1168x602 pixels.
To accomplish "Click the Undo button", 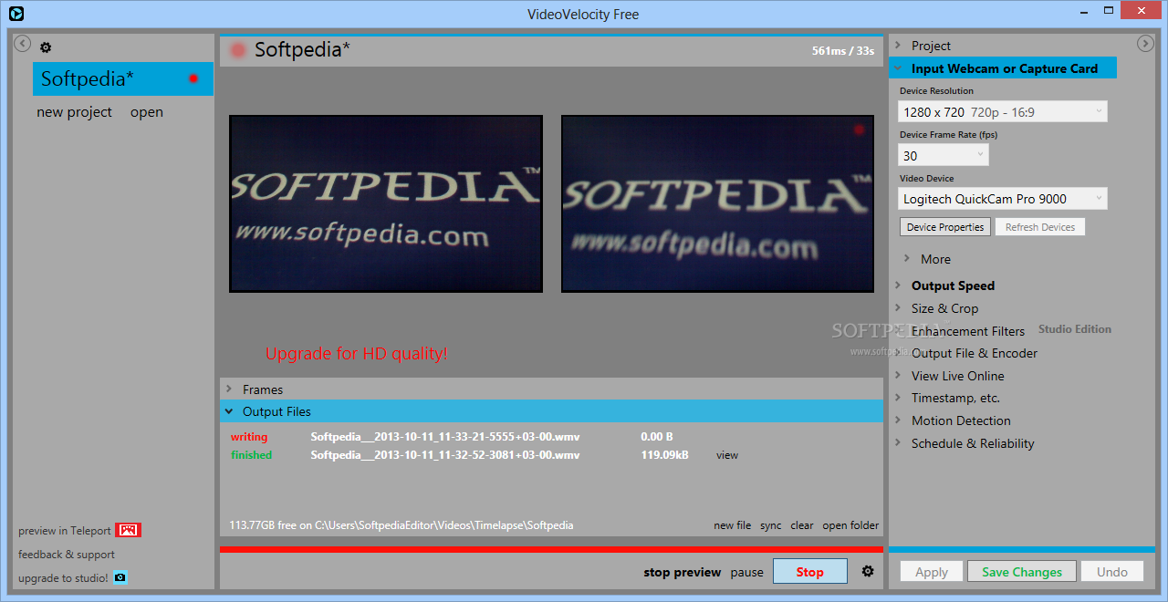I will pyautogui.click(x=1112, y=572).
